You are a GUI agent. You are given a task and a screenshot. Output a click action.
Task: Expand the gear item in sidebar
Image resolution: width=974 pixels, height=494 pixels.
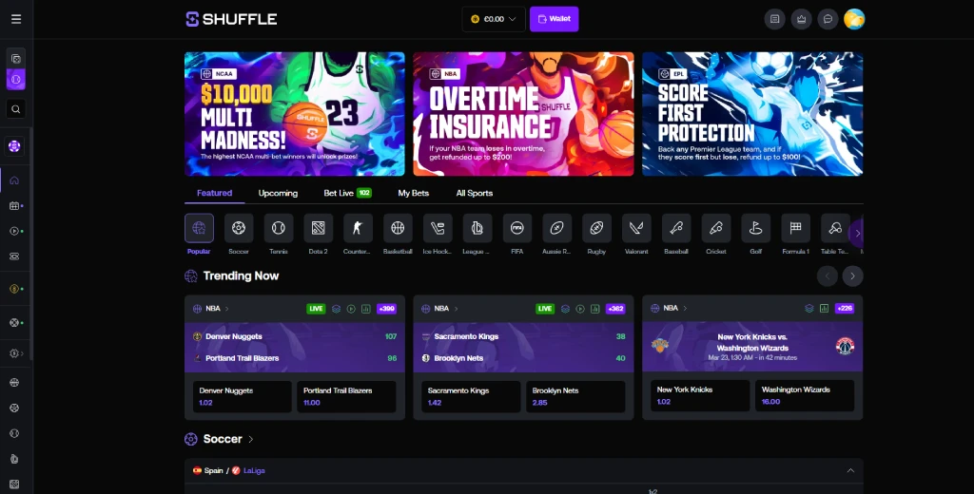click(x=16, y=353)
